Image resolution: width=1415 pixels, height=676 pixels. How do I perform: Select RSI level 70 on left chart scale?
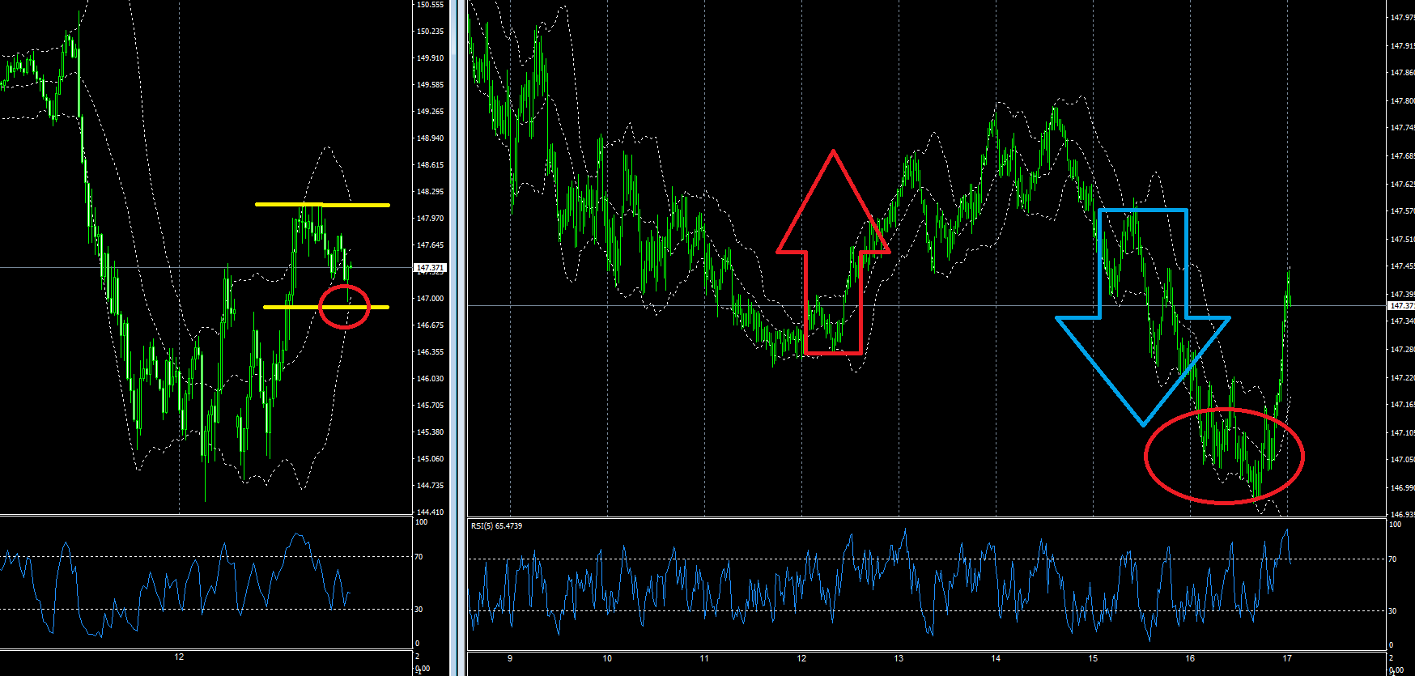click(419, 557)
